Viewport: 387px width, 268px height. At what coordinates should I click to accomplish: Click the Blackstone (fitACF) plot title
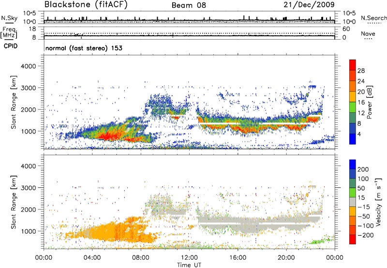pos(86,4)
